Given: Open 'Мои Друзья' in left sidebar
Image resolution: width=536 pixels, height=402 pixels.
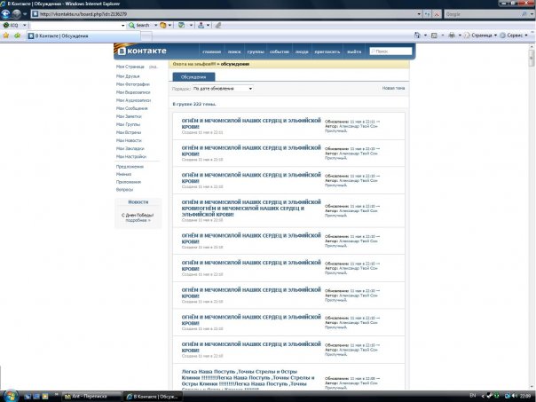Looking at the screenshot, I should click(127, 76).
